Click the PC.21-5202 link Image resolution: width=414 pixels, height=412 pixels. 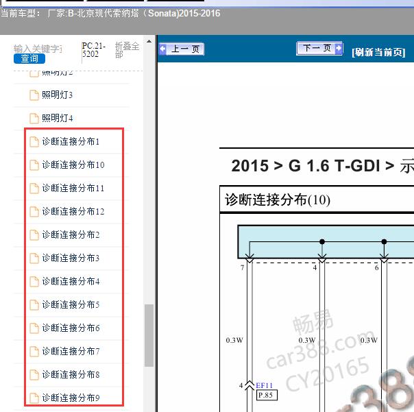point(94,49)
